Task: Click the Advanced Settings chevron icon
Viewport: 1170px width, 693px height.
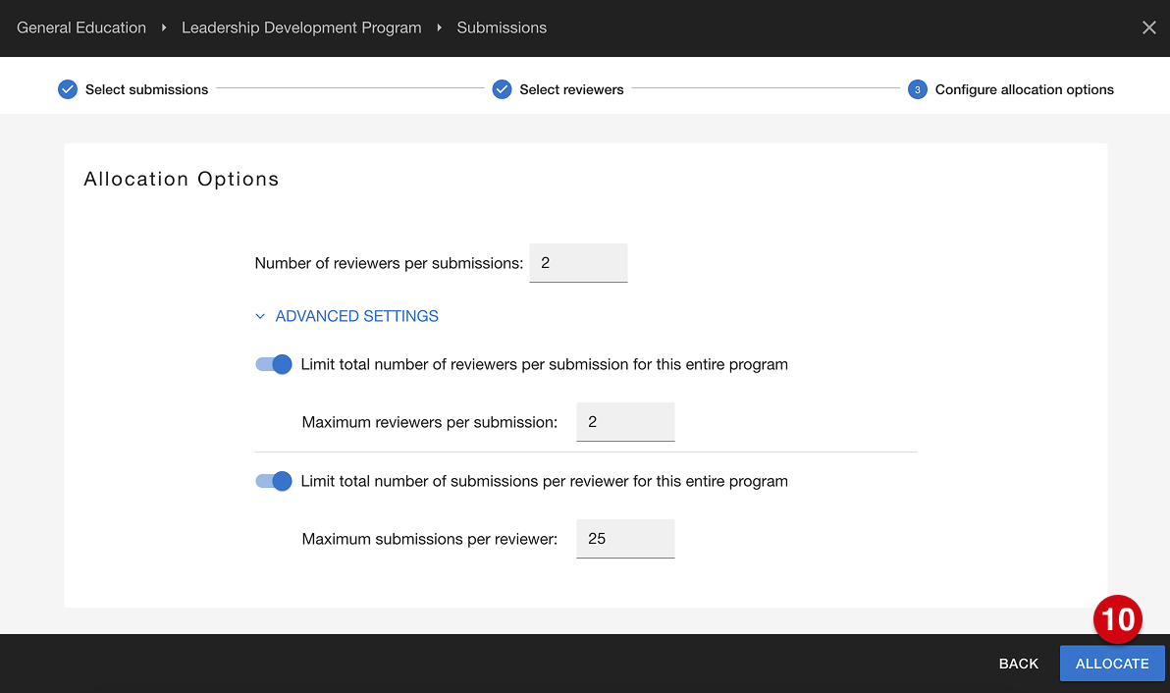Action: coord(260,316)
